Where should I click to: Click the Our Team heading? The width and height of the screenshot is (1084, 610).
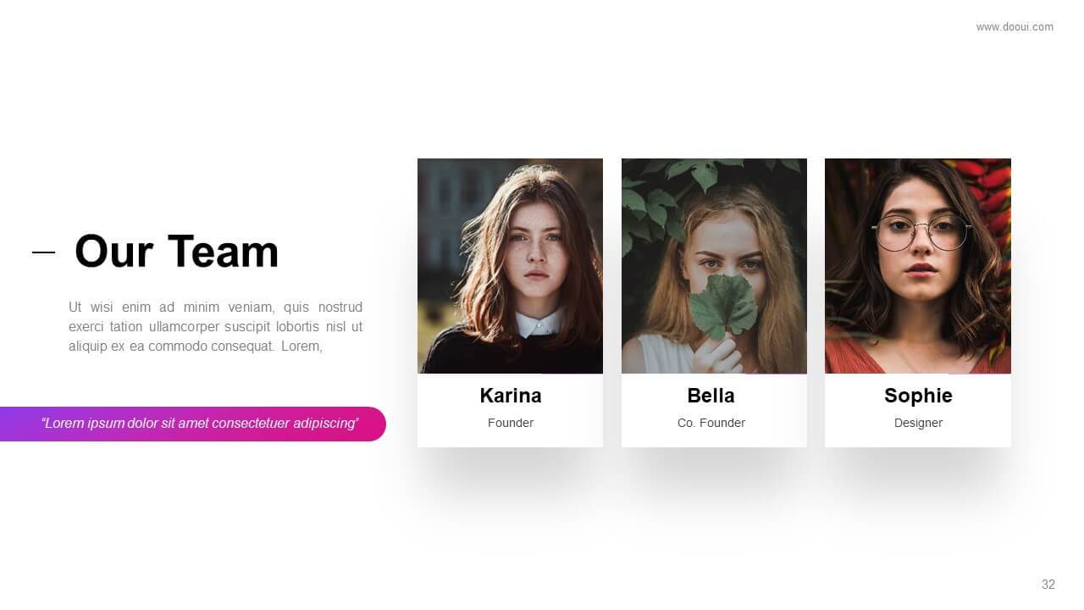coord(176,252)
